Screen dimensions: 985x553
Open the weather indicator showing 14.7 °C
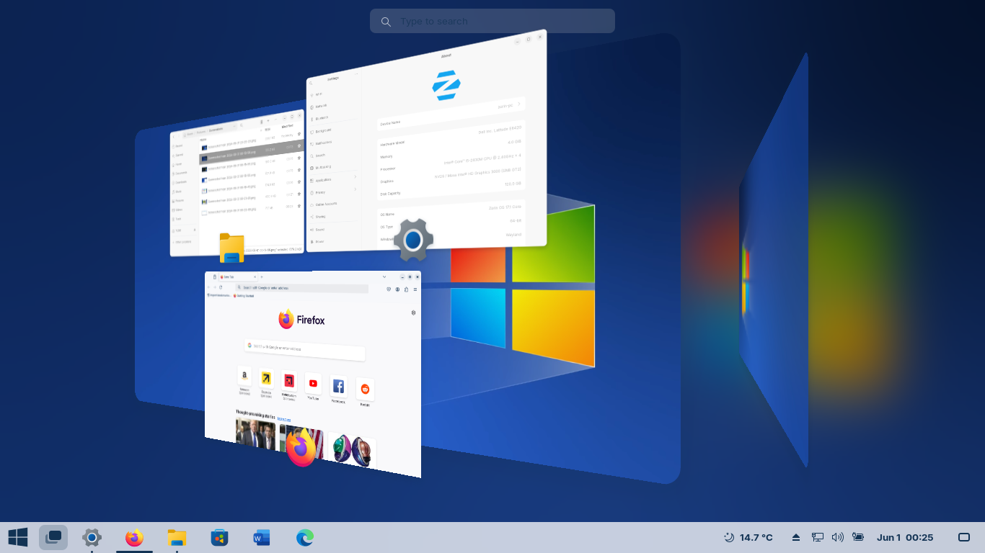[748, 537]
